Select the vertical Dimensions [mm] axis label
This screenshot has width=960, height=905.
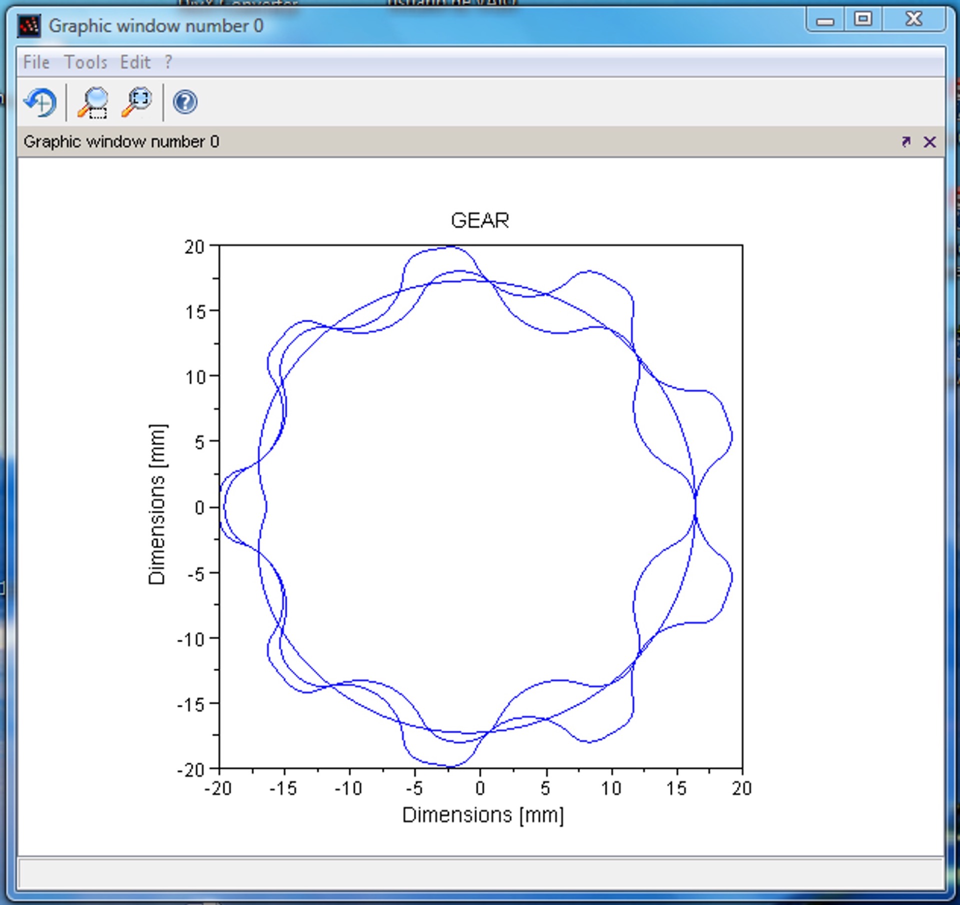157,504
